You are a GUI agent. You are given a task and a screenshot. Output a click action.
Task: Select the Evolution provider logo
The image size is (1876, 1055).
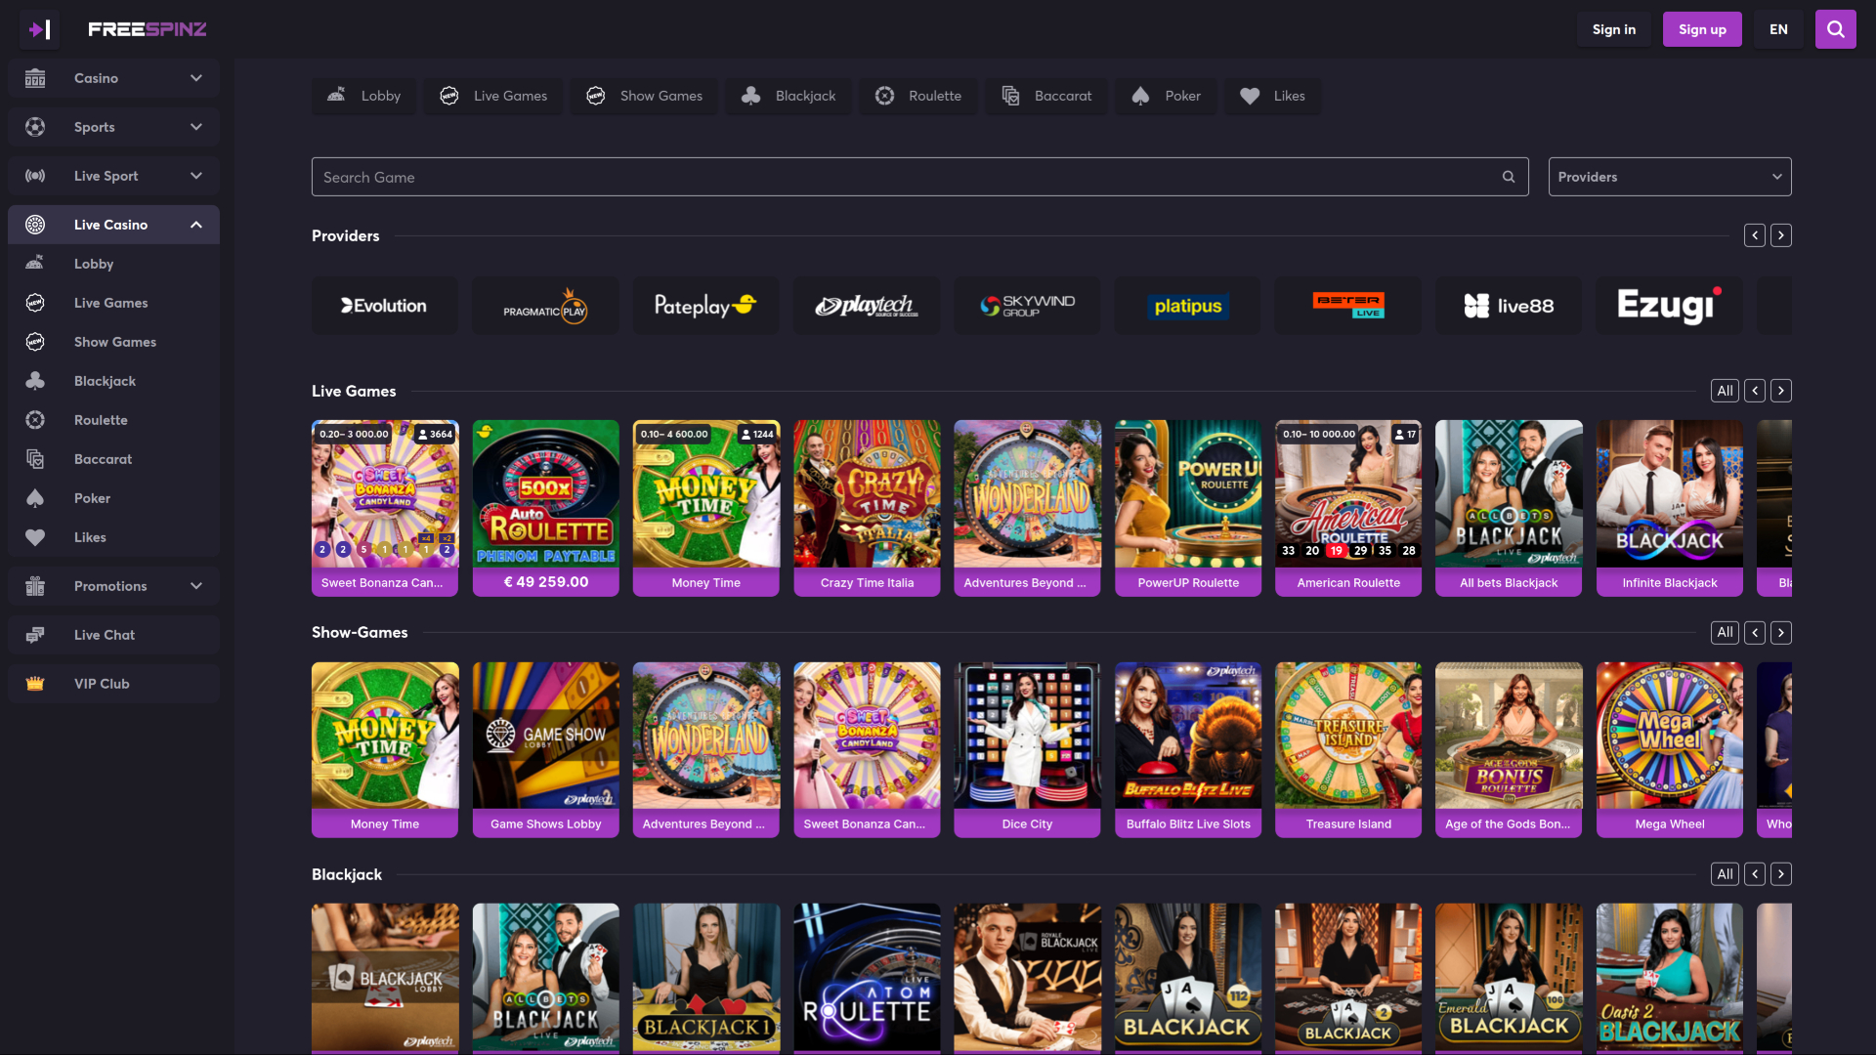[384, 305]
